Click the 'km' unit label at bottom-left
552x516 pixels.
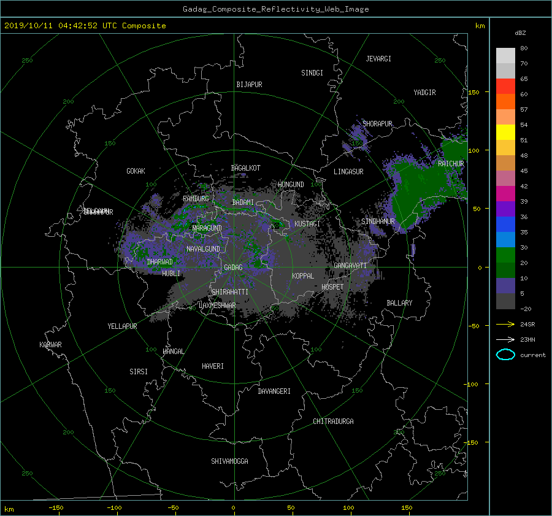pos(9,509)
